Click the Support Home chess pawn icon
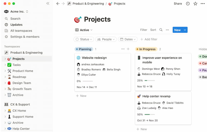The width and height of the screenshot is (207, 132). tap(9, 117)
